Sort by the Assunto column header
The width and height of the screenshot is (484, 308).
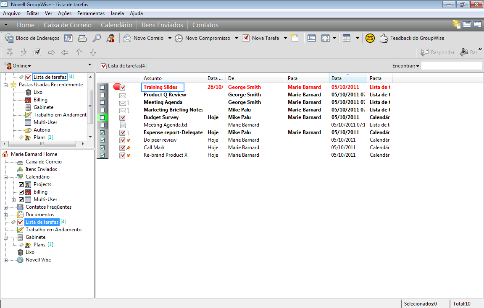173,78
